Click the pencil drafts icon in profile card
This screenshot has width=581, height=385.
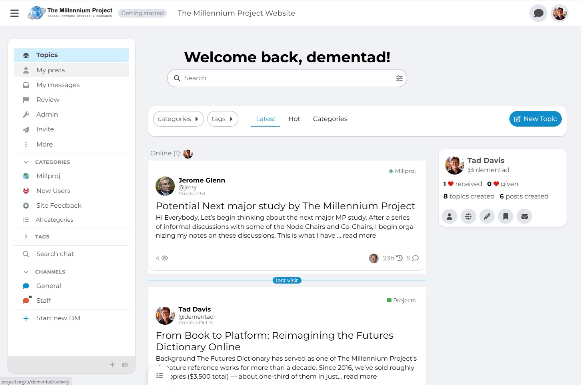tap(487, 216)
